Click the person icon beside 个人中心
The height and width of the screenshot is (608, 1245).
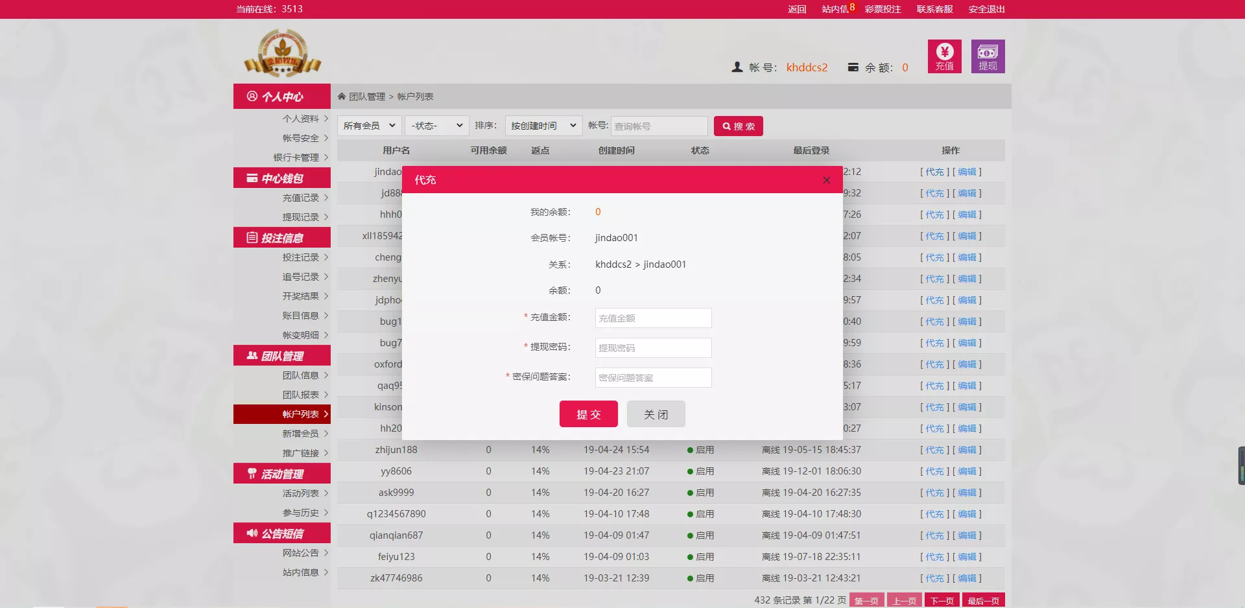click(252, 96)
